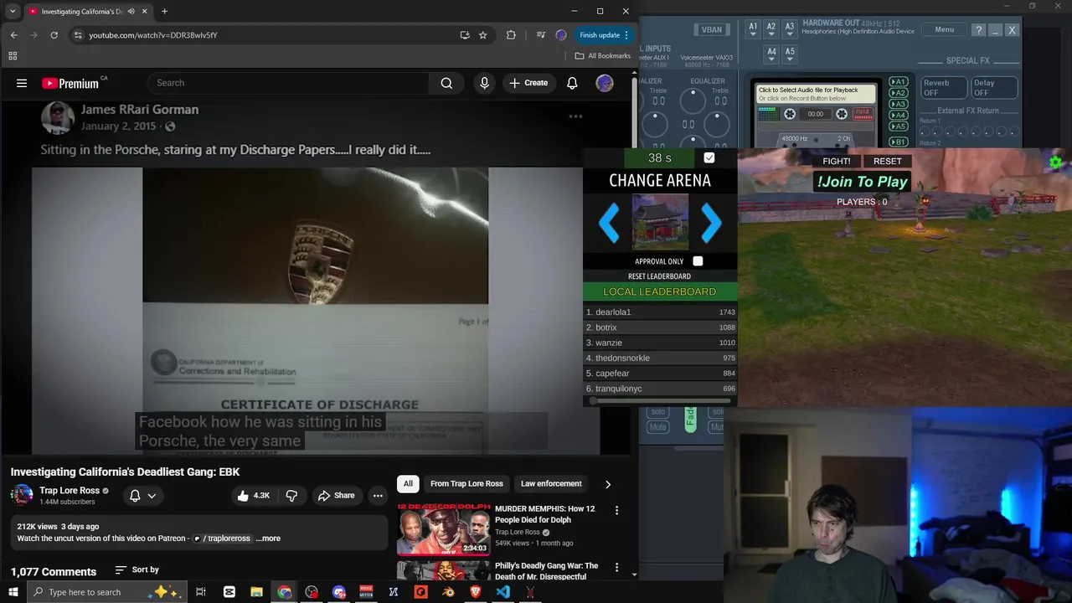Click the green gear icon in game window
This screenshot has width=1072, height=603.
click(x=1055, y=162)
